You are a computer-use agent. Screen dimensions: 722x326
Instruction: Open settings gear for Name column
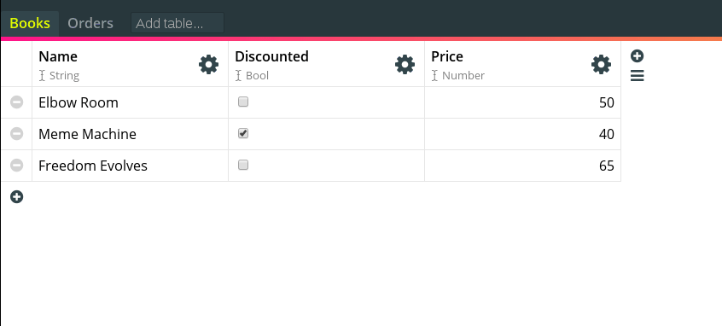[208, 65]
